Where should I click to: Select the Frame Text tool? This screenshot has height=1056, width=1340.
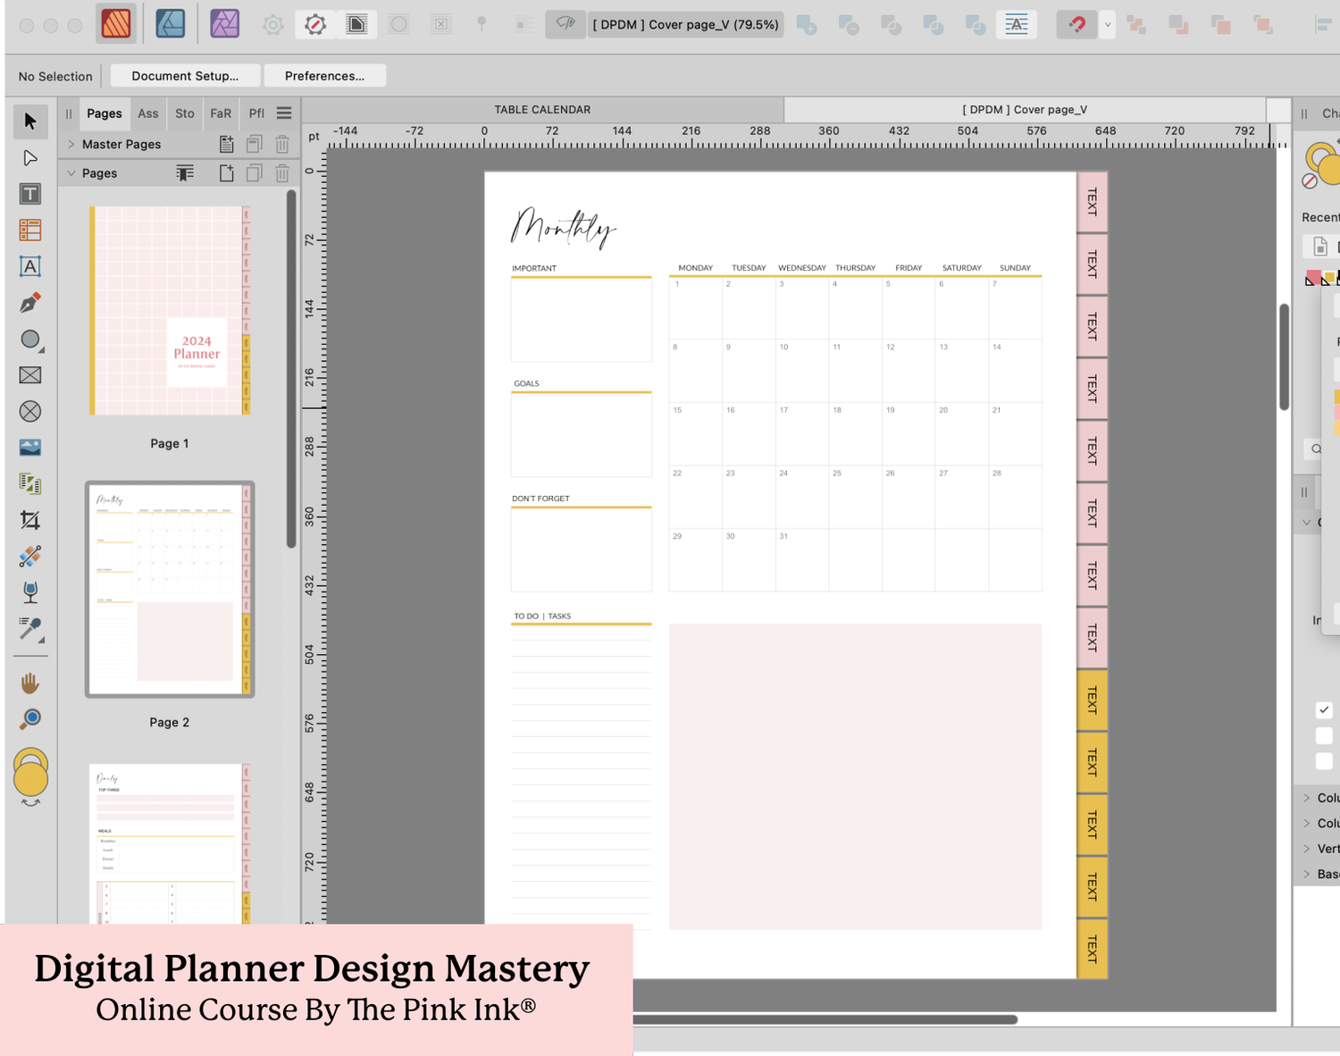(x=29, y=265)
